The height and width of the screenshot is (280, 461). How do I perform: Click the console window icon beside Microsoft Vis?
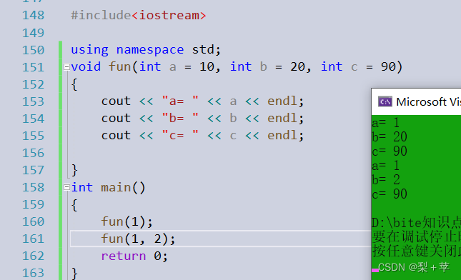(x=385, y=102)
